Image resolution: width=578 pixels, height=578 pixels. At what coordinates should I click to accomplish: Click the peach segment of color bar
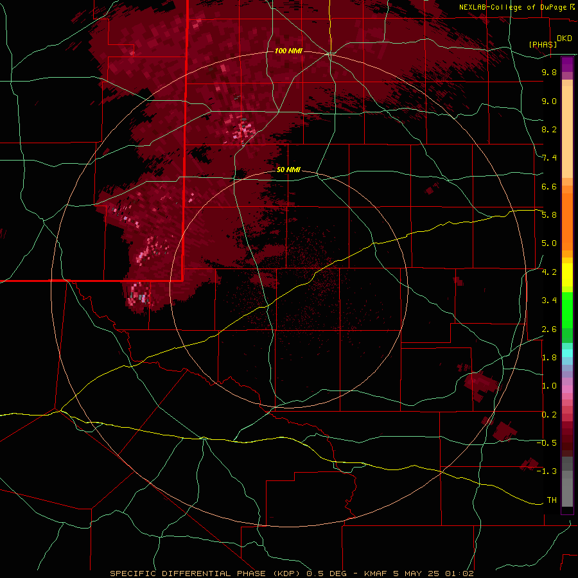coord(567,129)
